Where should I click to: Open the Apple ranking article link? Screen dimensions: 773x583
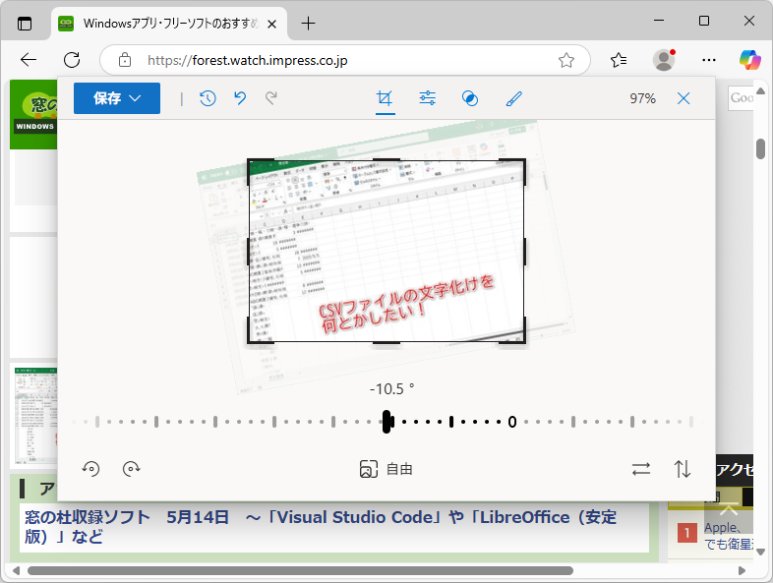point(729,536)
